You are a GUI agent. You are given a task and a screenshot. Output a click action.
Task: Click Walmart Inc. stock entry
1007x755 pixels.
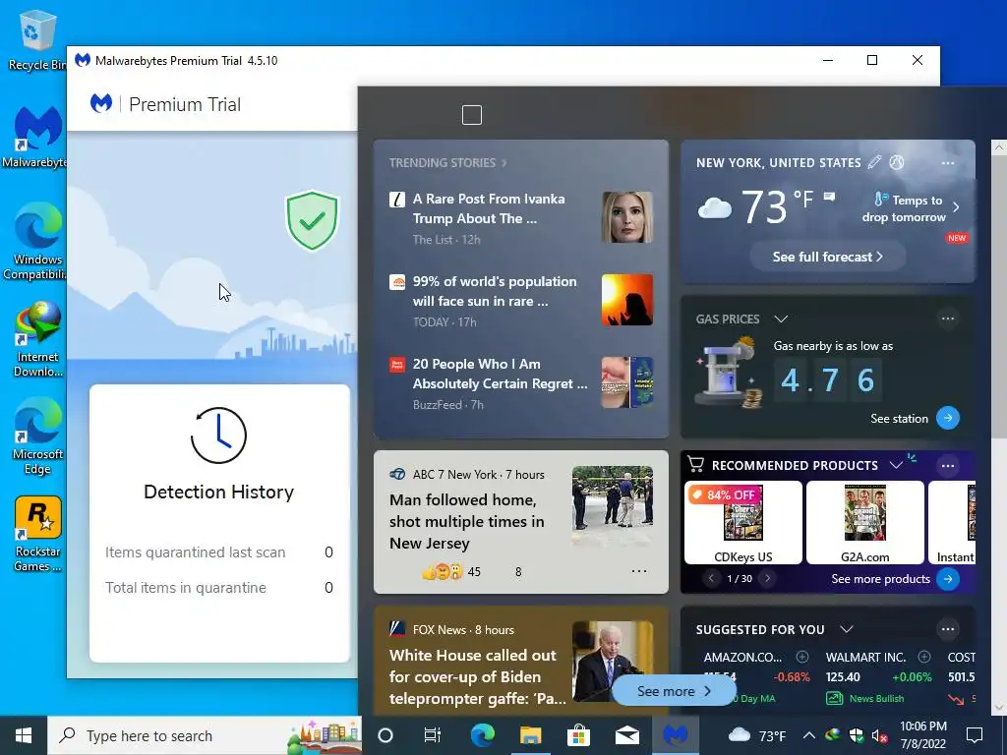coord(878,676)
